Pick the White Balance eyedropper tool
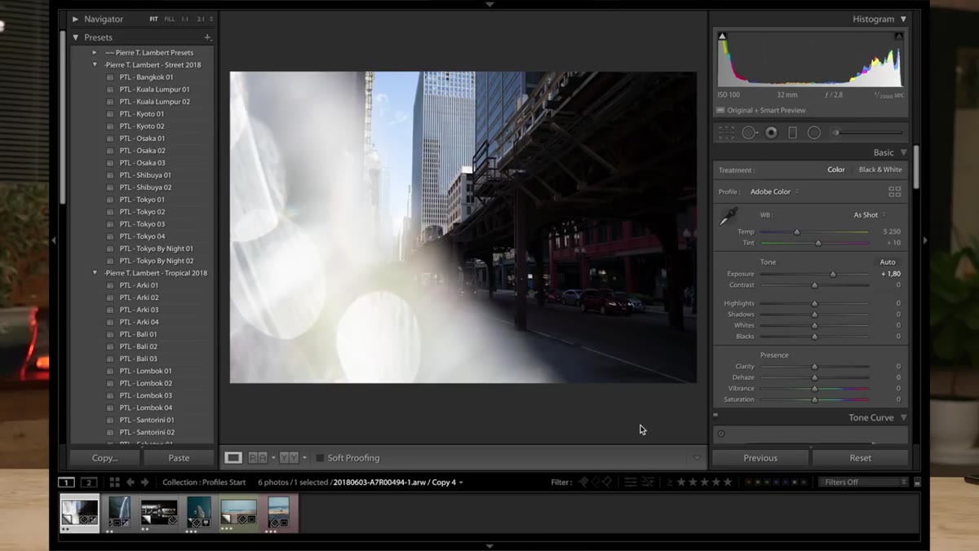Screen dimensions: 979x551 [x=728, y=216]
